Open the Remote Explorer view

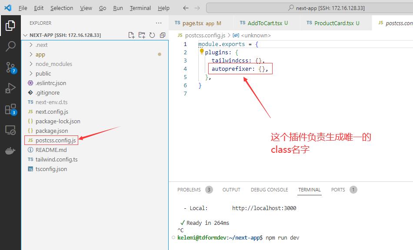point(10,130)
